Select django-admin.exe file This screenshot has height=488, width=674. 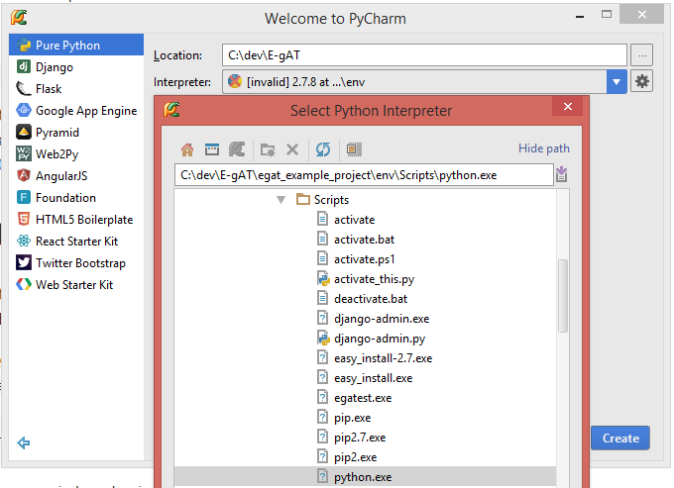(382, 319)
